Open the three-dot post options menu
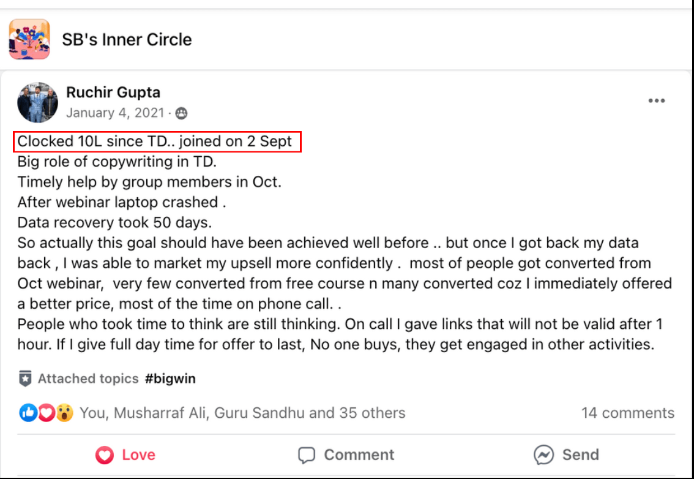Image resolution: width=694 pixels, height=479 pixels. tap(656, 101)
